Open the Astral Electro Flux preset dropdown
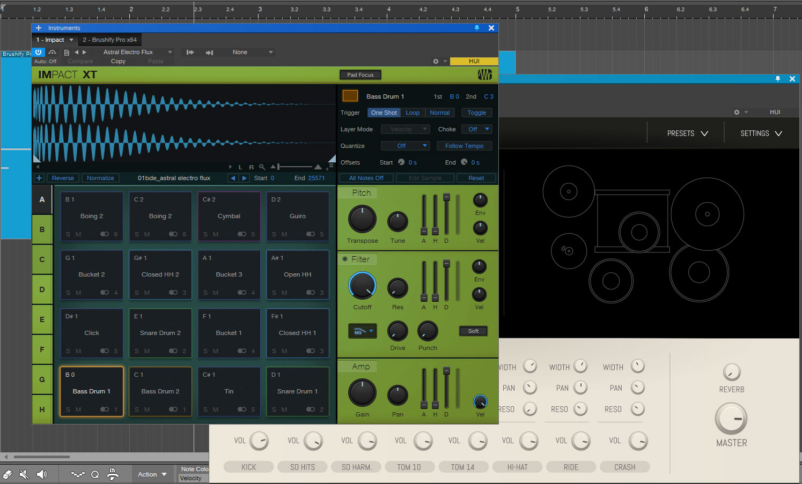This screenshot has height=484, width=802. (135, 52)
